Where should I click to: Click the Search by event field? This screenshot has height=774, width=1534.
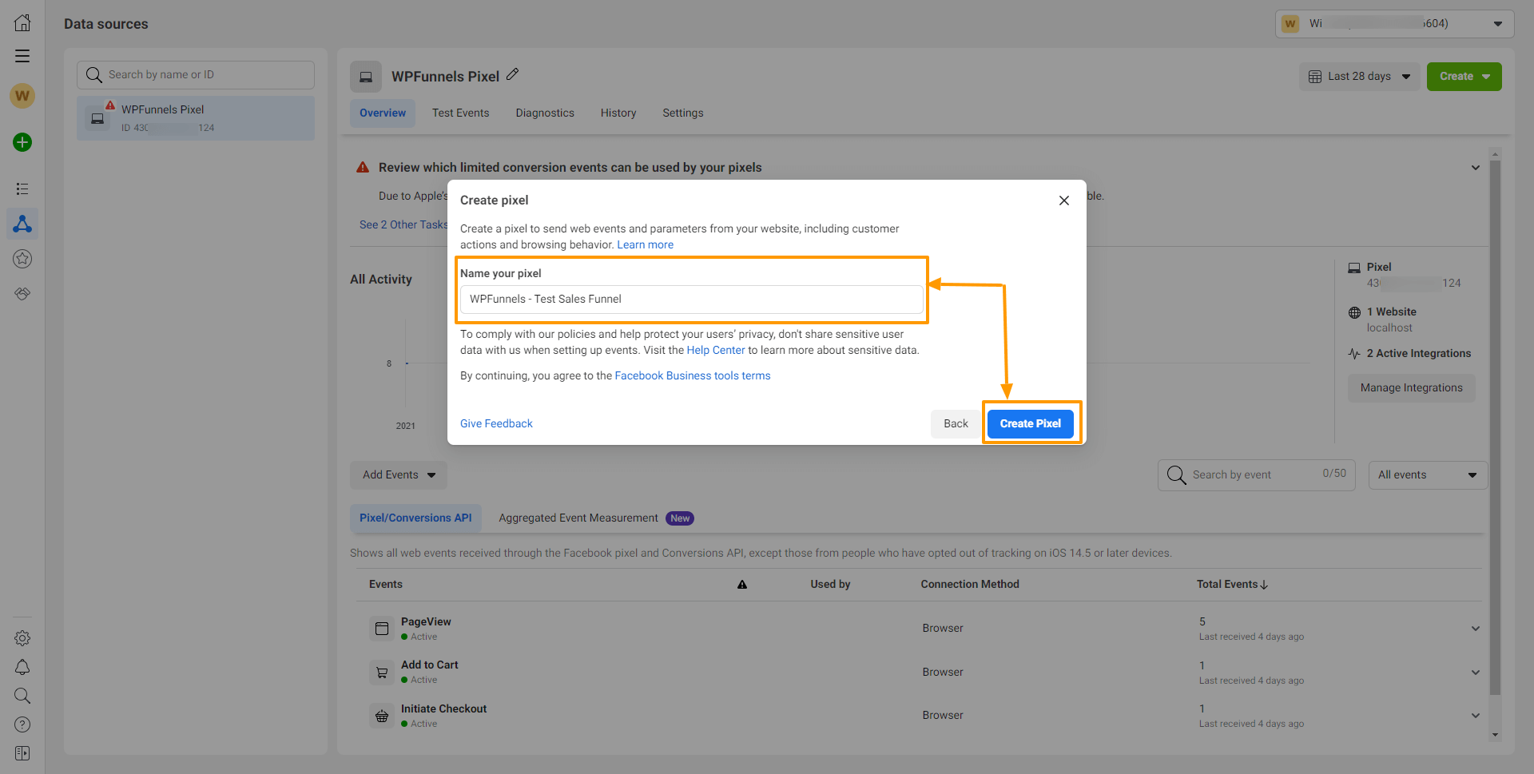pos(1257,475)
